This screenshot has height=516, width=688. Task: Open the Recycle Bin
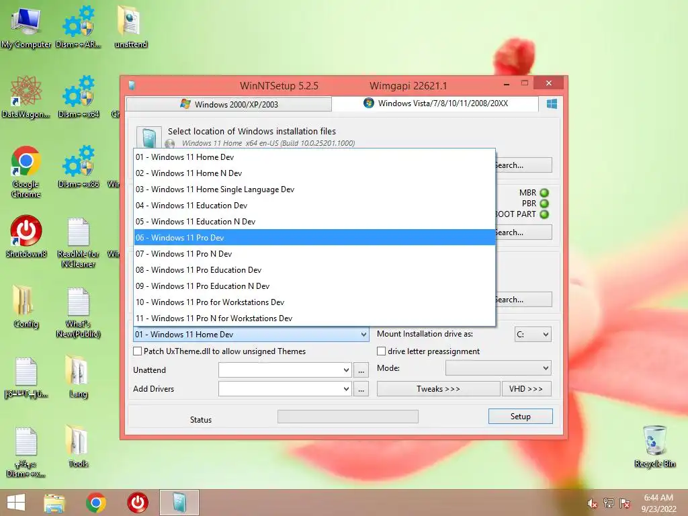tap(654, 446)
